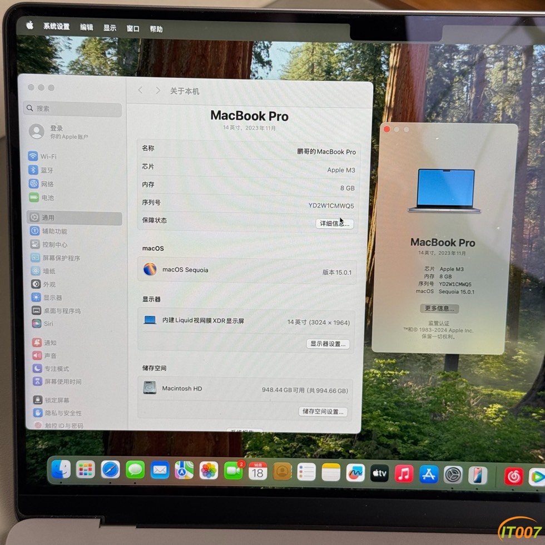Screen dimensions: 545x545
Task: Launch Safari from the Dock
Action: click(x=111, y=470)
